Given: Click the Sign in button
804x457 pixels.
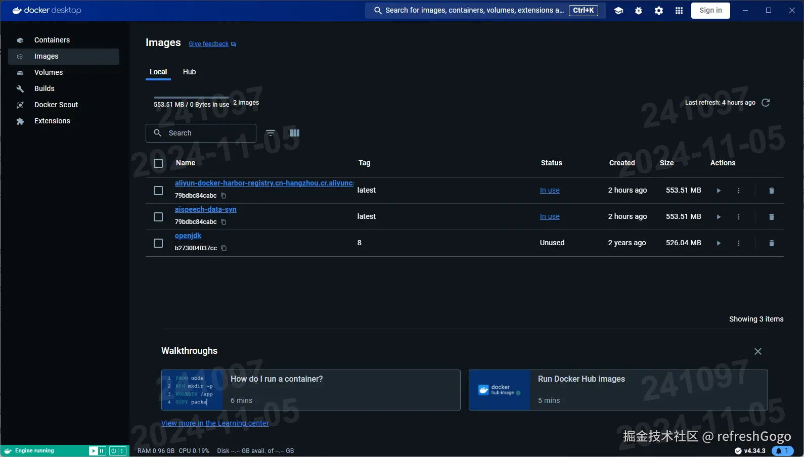Looking at the screenshot, I should 710,10.
